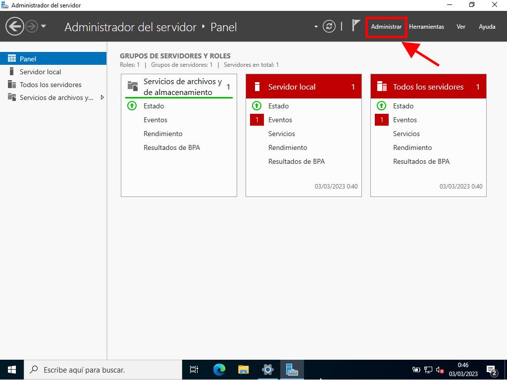
Task: Click Rendimiento in Servicios de archivos tile
Action: pos(163,134)
